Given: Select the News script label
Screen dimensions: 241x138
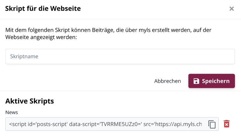Looking at the screenshot, I should click(x=12, y=112).
